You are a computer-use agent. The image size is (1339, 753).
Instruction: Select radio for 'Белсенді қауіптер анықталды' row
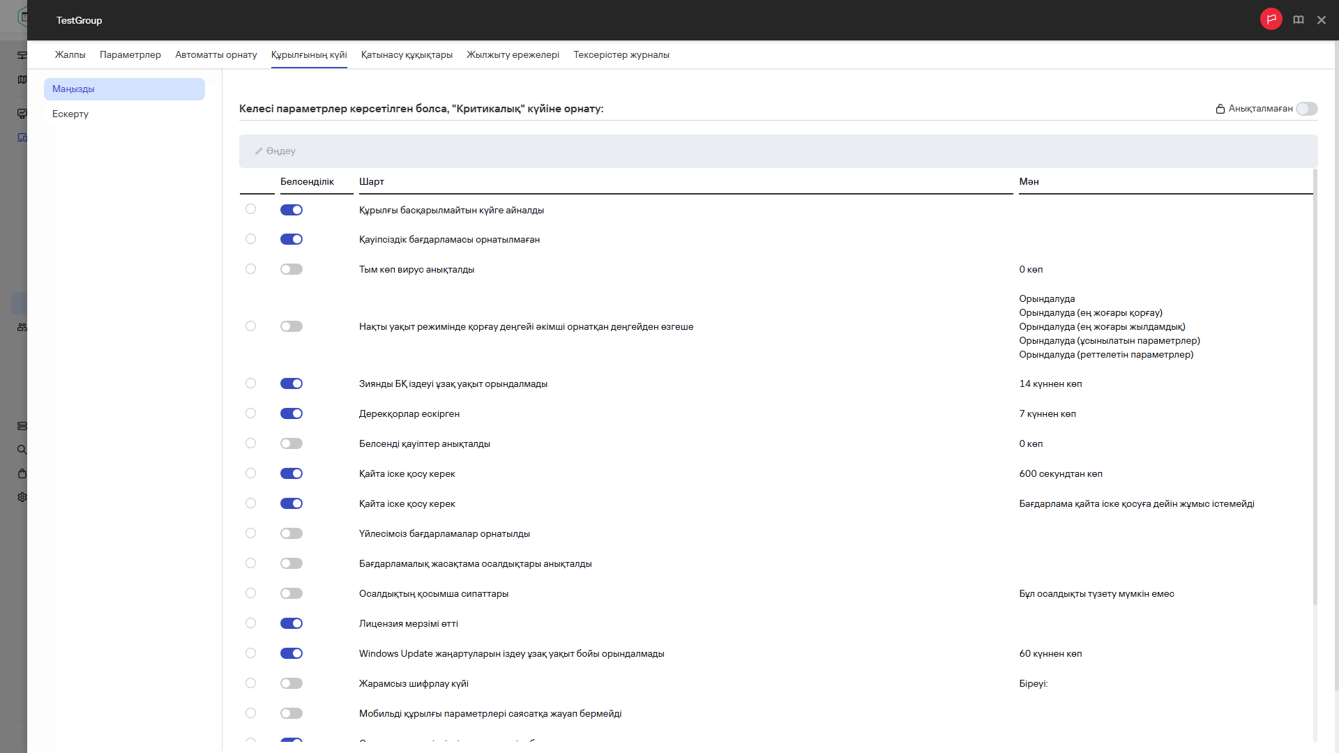tap(250, 443)
